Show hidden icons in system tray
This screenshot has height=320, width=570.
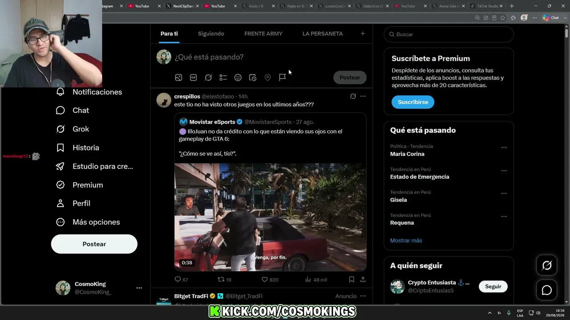pyautogui.click(x=490, y=312)
